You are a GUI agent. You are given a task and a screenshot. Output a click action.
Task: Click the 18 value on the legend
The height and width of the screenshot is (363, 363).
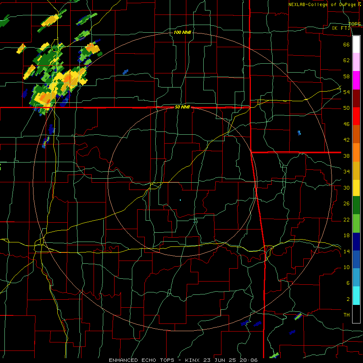coord(346,236)
